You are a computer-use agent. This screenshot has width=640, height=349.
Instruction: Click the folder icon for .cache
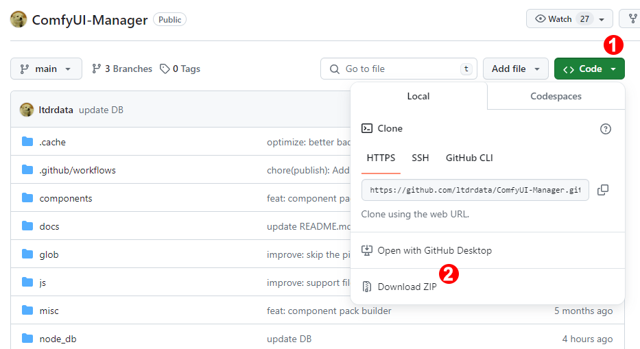[x=27, y=142]
